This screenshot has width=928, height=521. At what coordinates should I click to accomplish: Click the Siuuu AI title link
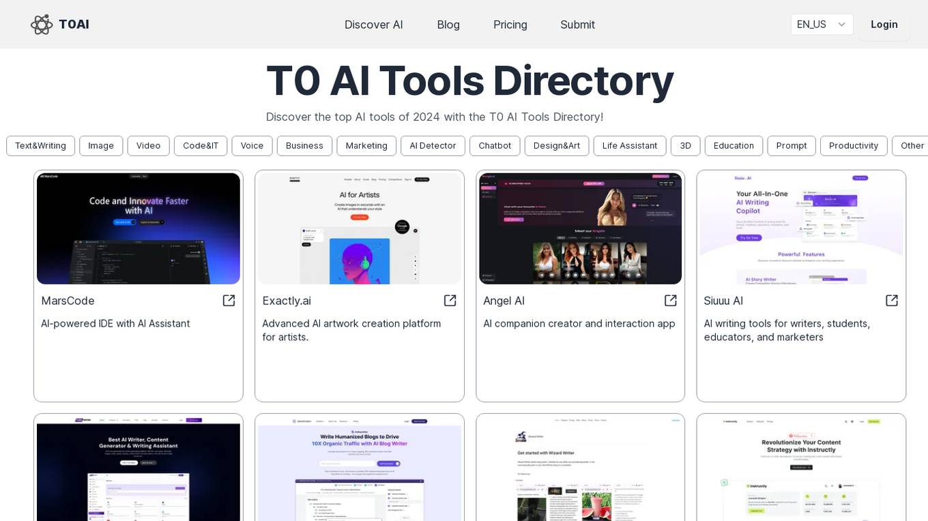[x=723, y=301]
